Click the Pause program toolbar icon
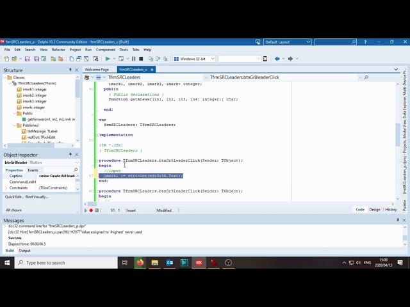This screenshot has width=410, height=307. (134, 59)
